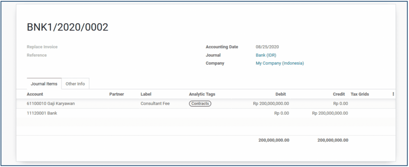This screenshot has height=167, width=409.
Task: Open the column options kebab menu icon
Action: coord(393,94)
